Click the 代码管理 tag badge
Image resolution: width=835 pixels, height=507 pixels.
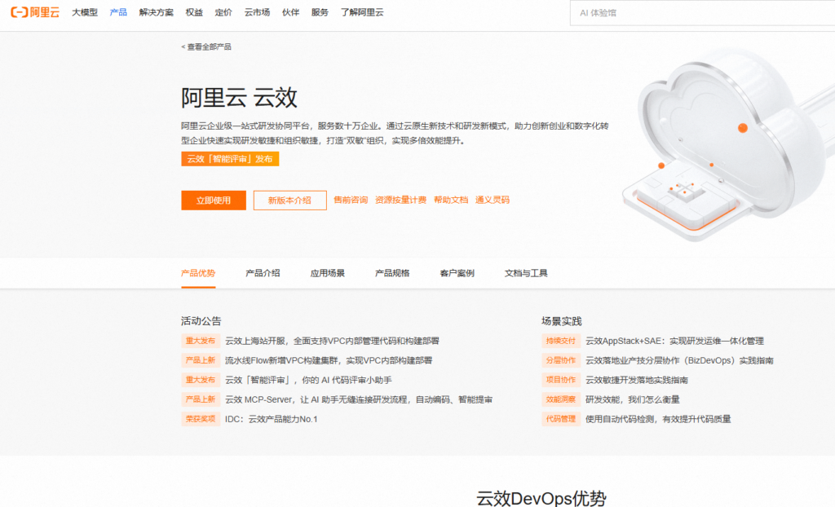pyautogui.click(x=560, y=419)
